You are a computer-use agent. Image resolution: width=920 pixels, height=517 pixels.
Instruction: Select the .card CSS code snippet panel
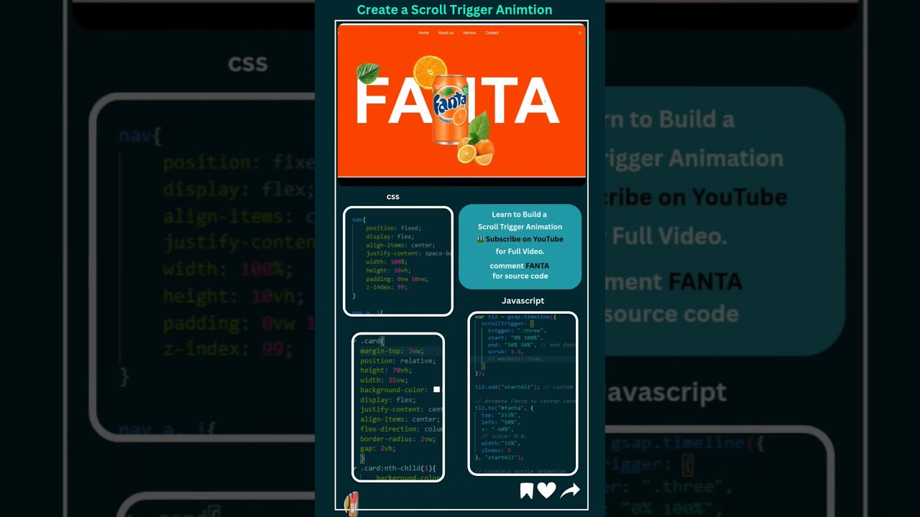[x=398, y=407]
